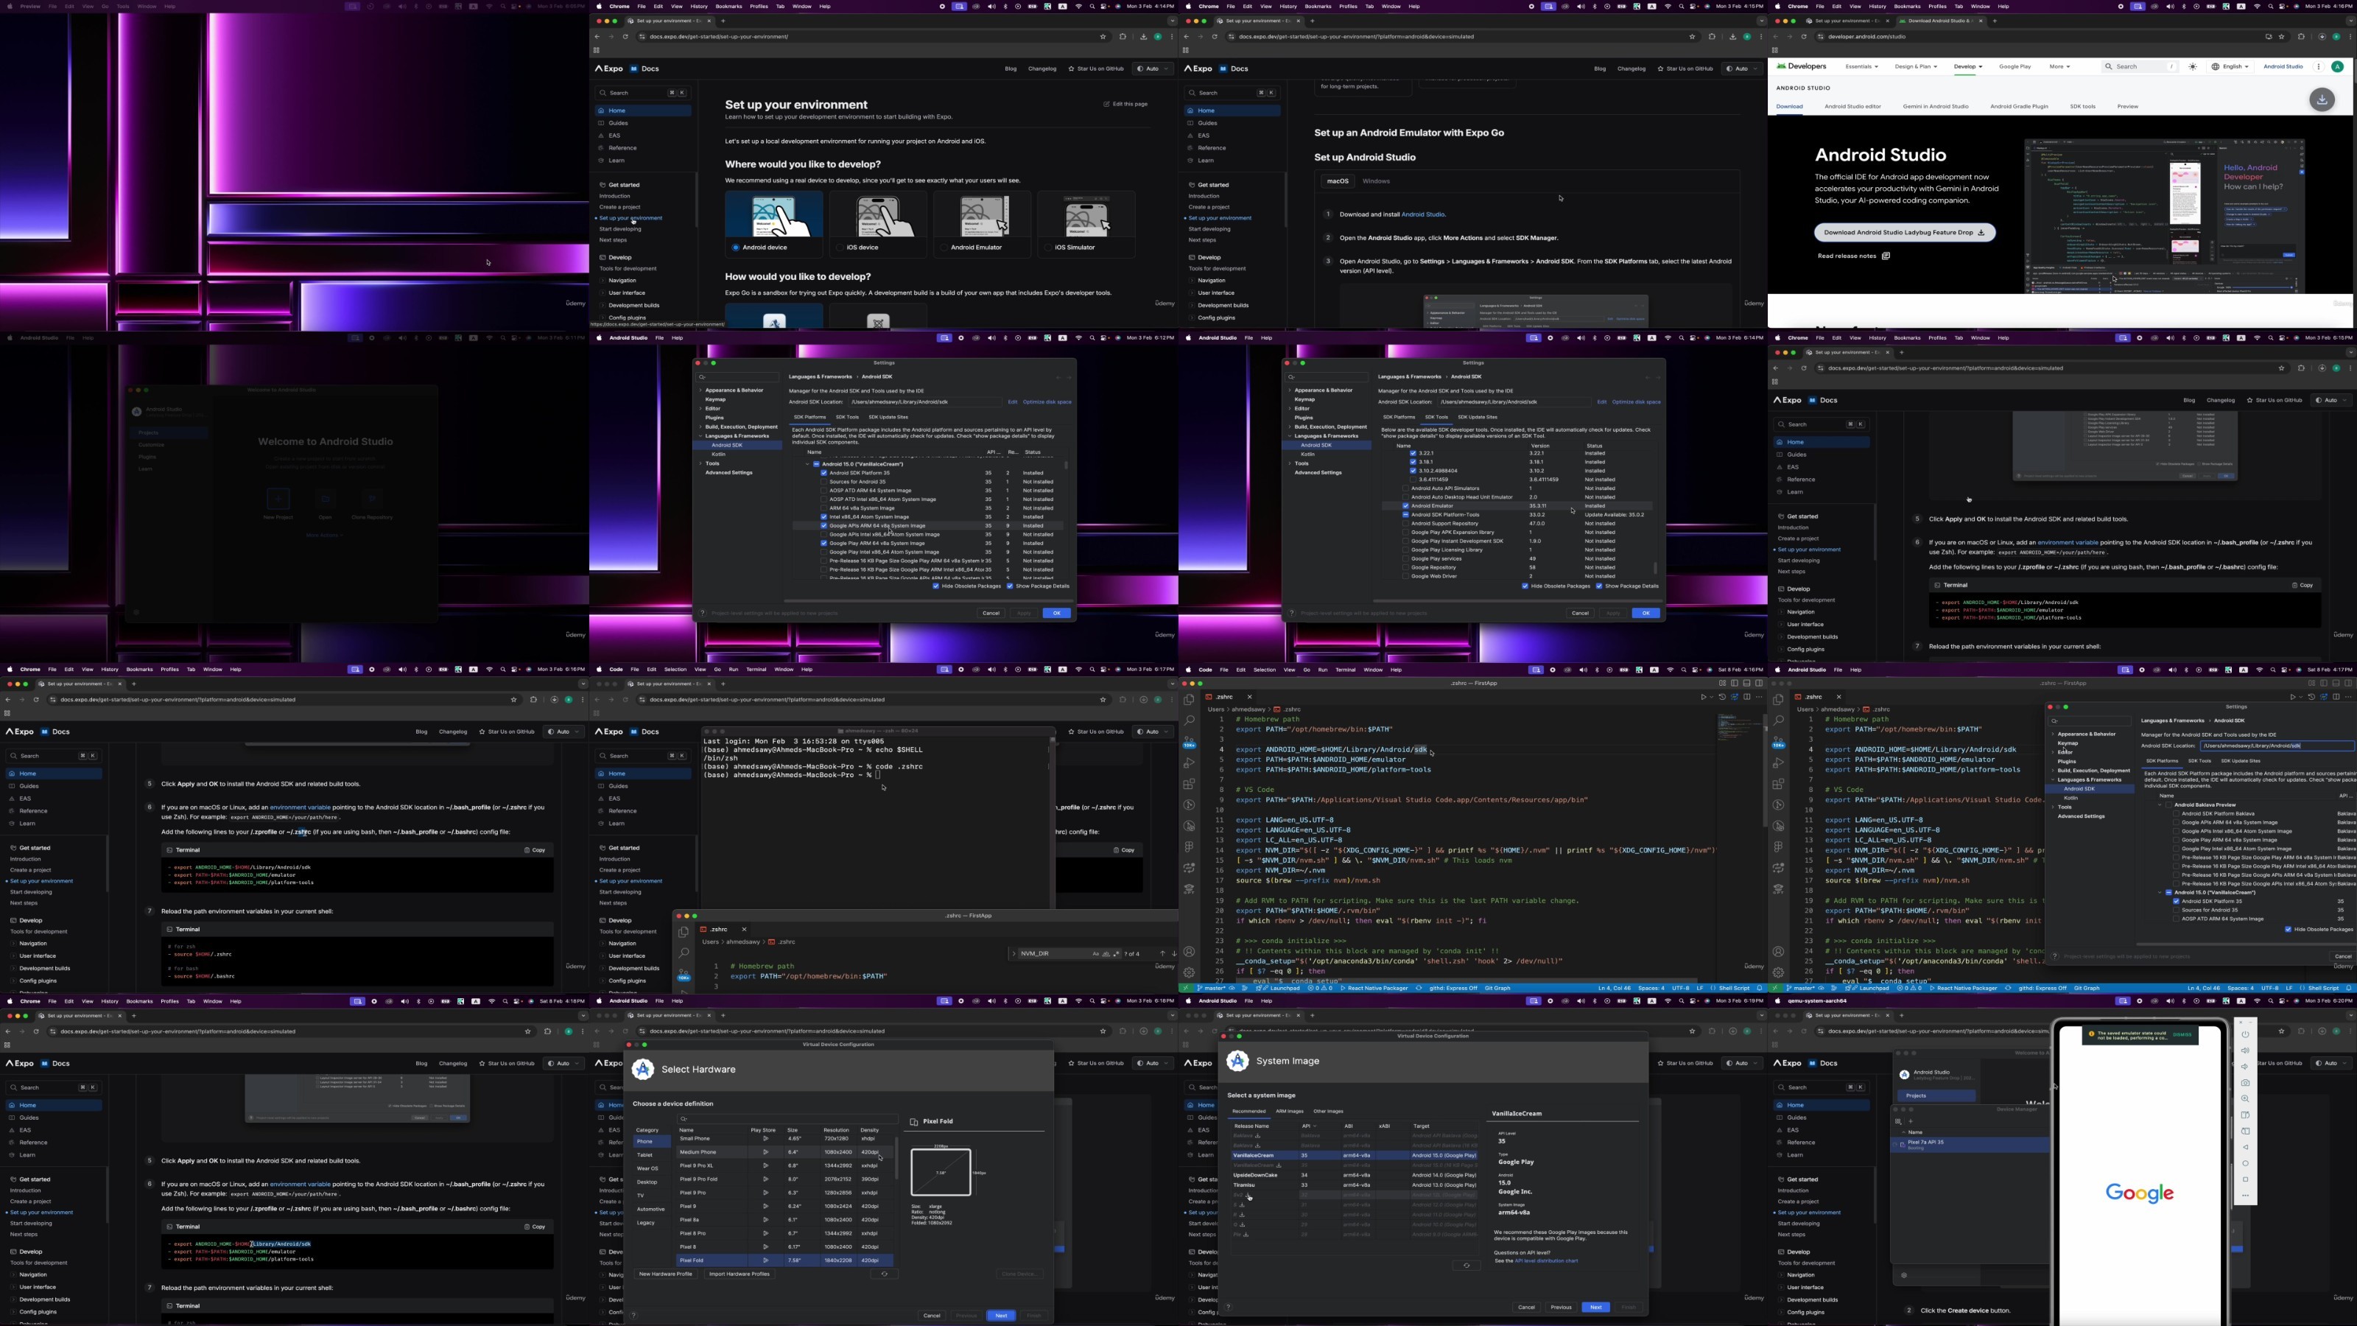
Task: Switch to the macOS tab in Expo docs
Action: click(x=1338, y=181)
